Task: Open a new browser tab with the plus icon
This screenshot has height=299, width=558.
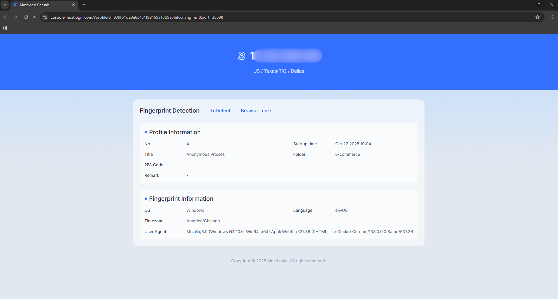Action: (x=84, y=5)
